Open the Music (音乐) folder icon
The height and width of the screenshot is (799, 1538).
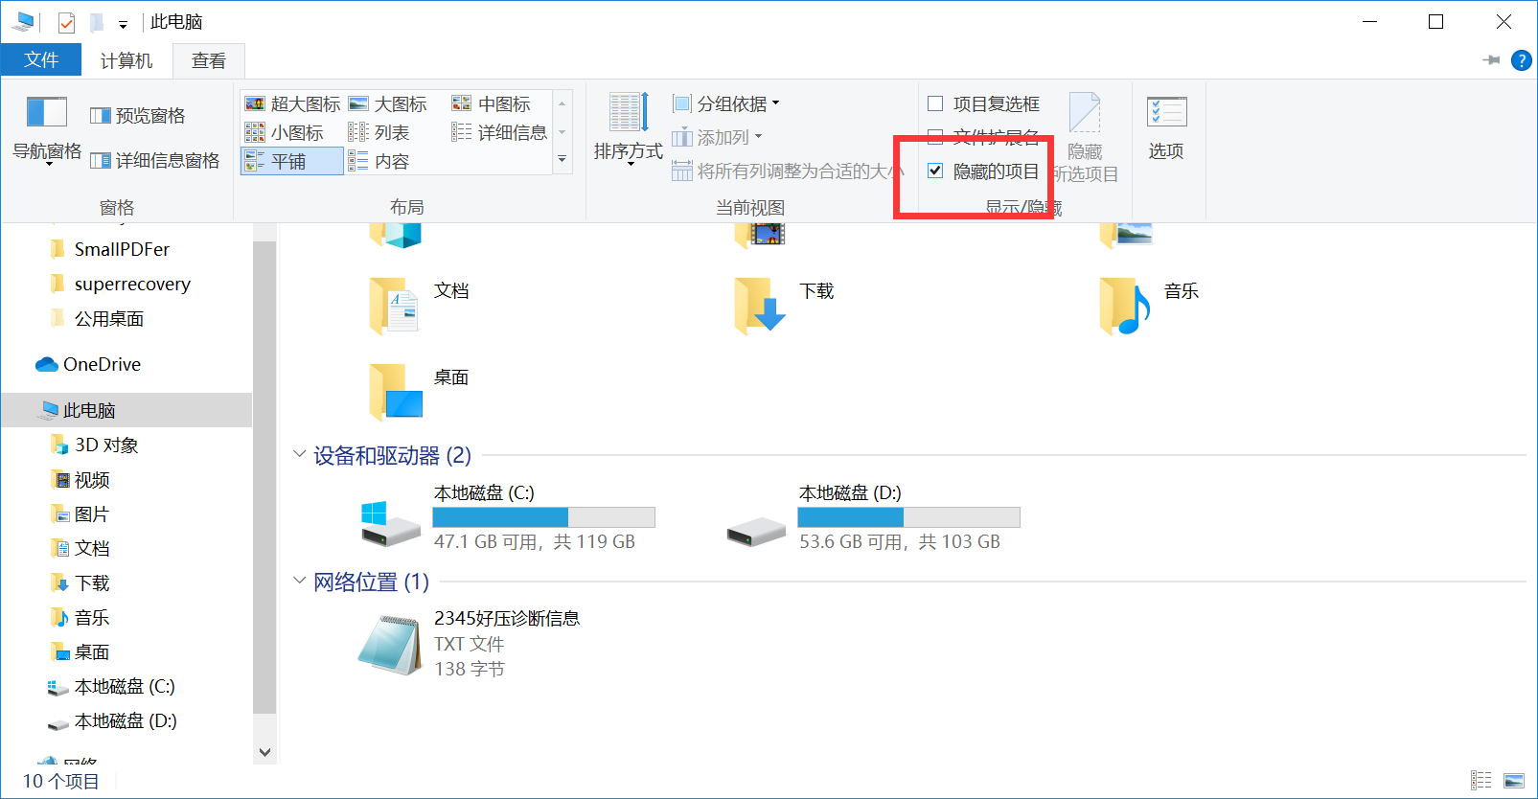[x=1124, y=305]
